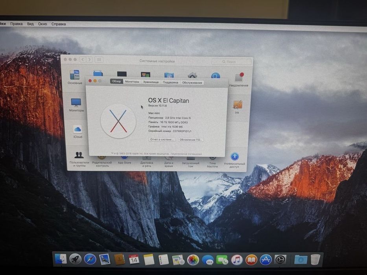The height and width of the screenshot is (275, 367).
Task: Launch Launchpad rocket icon in Dock
Action: tap(75, 259)
